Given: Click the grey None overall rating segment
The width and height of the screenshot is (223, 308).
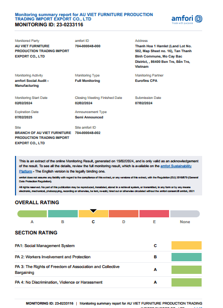Looking at the screenshot, I should click(185, 214).
